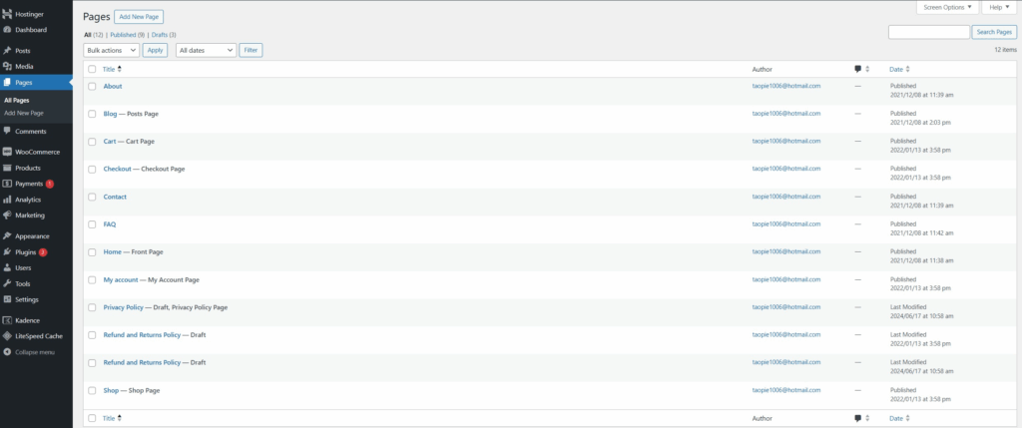The width and height of the screenshot is (1022, 428).
Task: Focus the search pages input field
Action: coord(928,32)
